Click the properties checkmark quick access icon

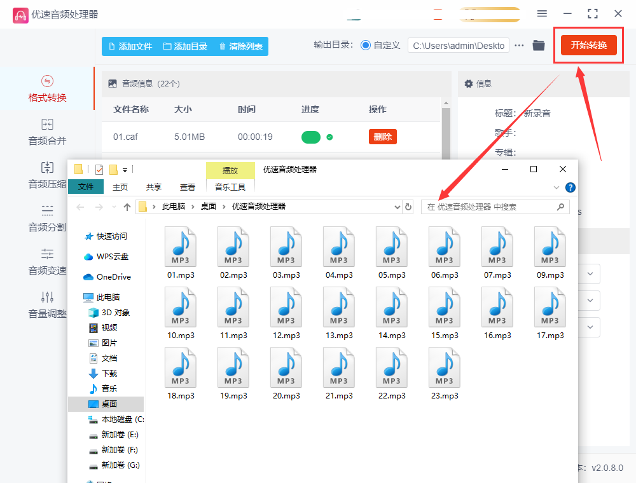click(x=99, y=170)
